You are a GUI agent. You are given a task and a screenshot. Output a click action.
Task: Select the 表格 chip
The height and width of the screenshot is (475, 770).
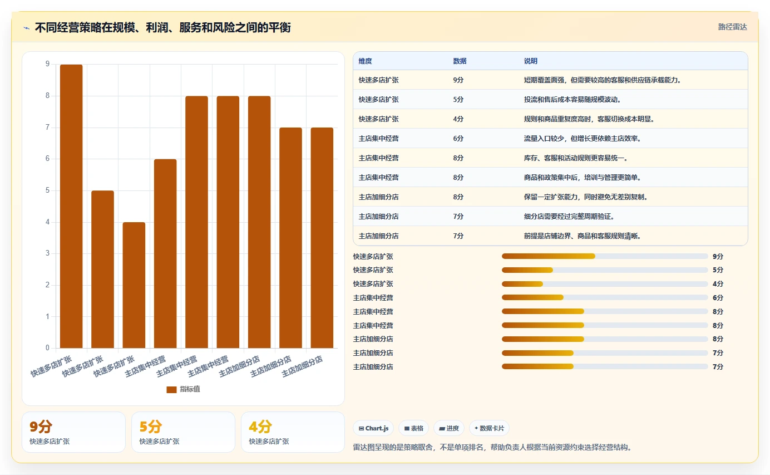point(413,428)
